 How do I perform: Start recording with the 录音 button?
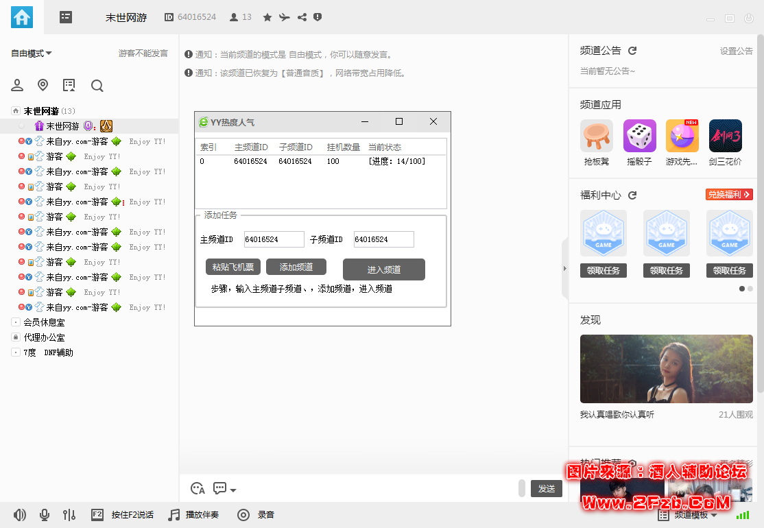click(243, 515)
